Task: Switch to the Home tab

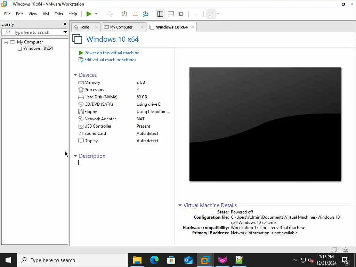Action: tap(84, 27)
